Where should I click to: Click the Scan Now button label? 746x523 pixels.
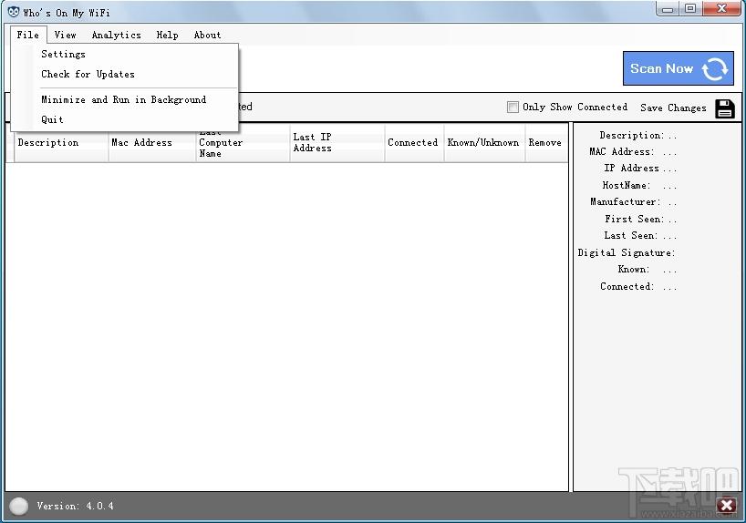[x=661, y=68]
